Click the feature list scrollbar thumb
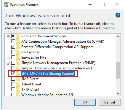This screenshot has width=125, height=110. tap(118, 70)
